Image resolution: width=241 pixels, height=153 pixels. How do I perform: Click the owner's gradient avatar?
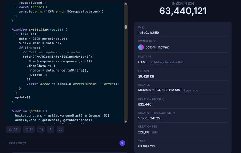tap(141, 47)
